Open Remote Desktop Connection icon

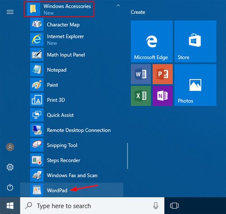click(x=37, y=130)
